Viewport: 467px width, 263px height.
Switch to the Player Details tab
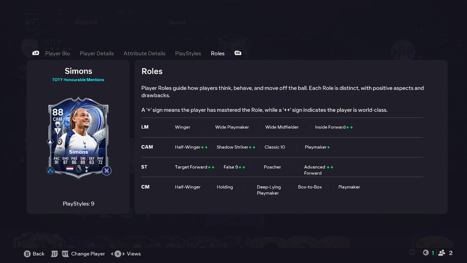(97, 53)
